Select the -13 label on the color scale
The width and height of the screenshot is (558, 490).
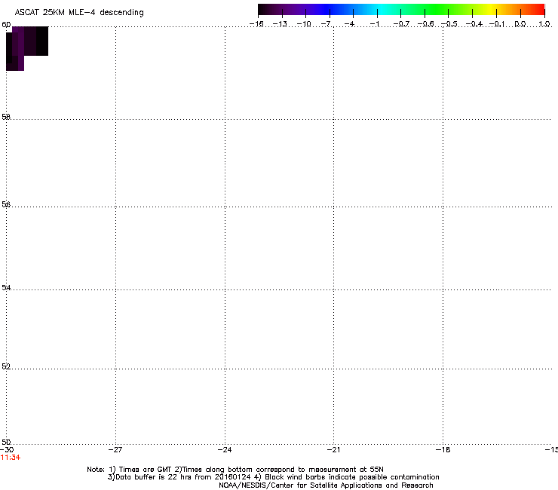[x=280, y=24]
